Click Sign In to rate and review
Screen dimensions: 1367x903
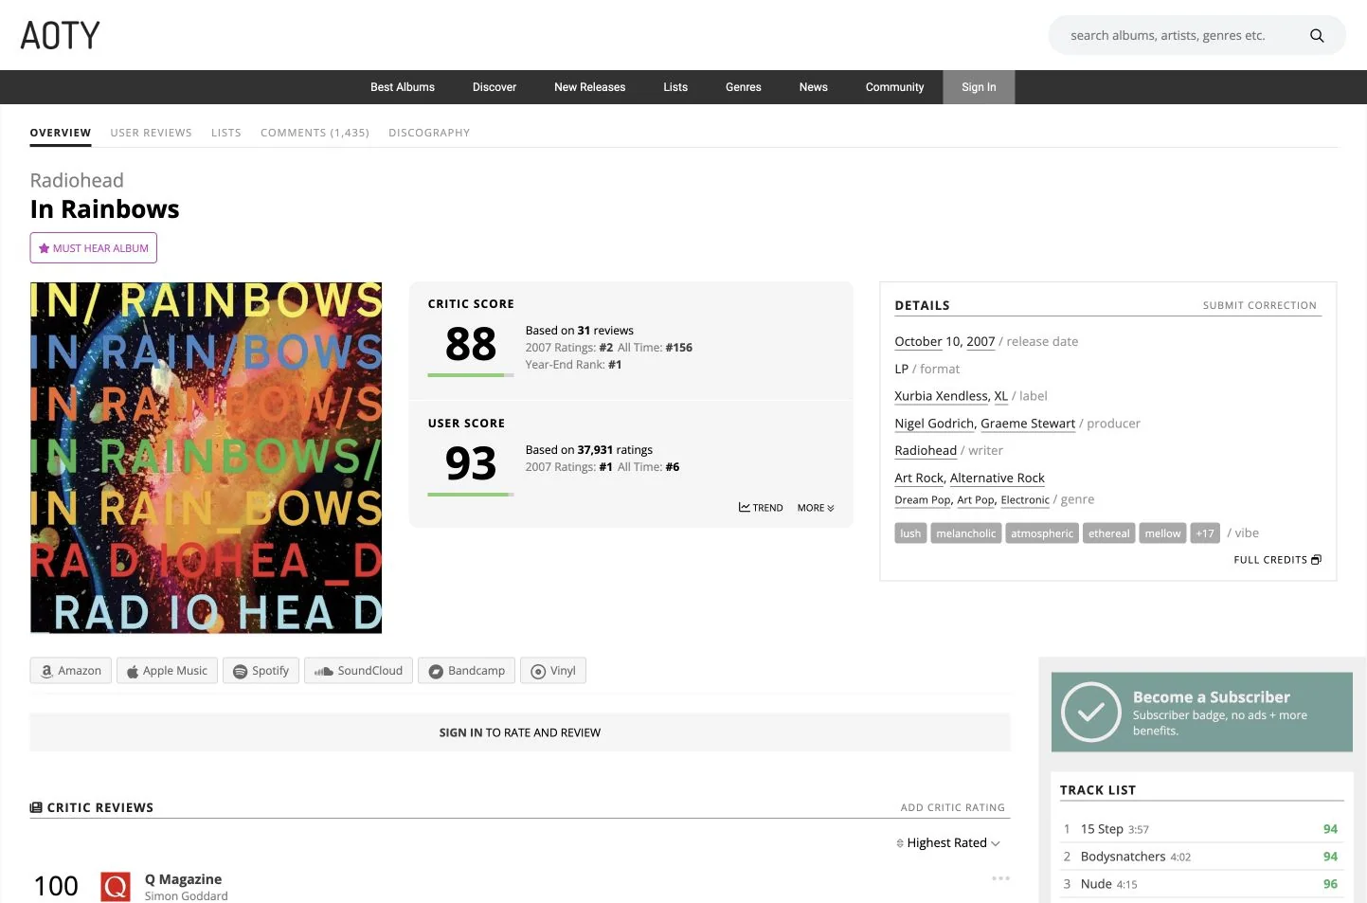click(520, 732)
